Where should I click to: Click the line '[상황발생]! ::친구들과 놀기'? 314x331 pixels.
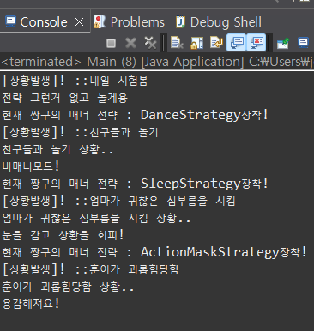pyautogui.click(x=80, y=132)
